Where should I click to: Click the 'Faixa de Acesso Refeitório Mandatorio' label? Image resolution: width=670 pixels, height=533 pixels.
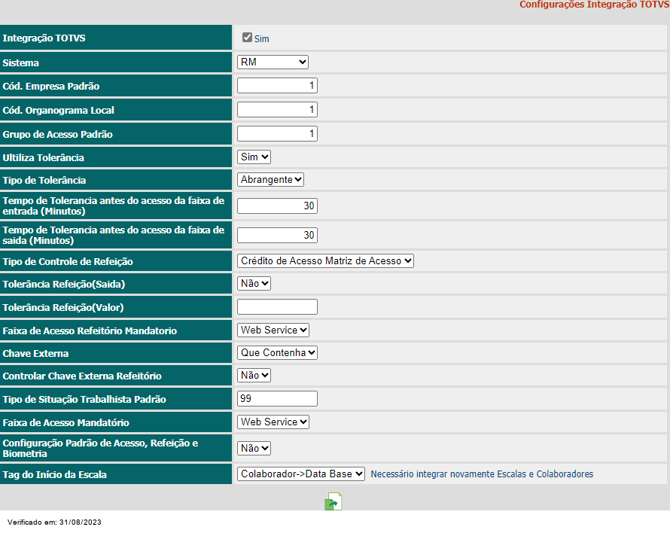[90, 330]
